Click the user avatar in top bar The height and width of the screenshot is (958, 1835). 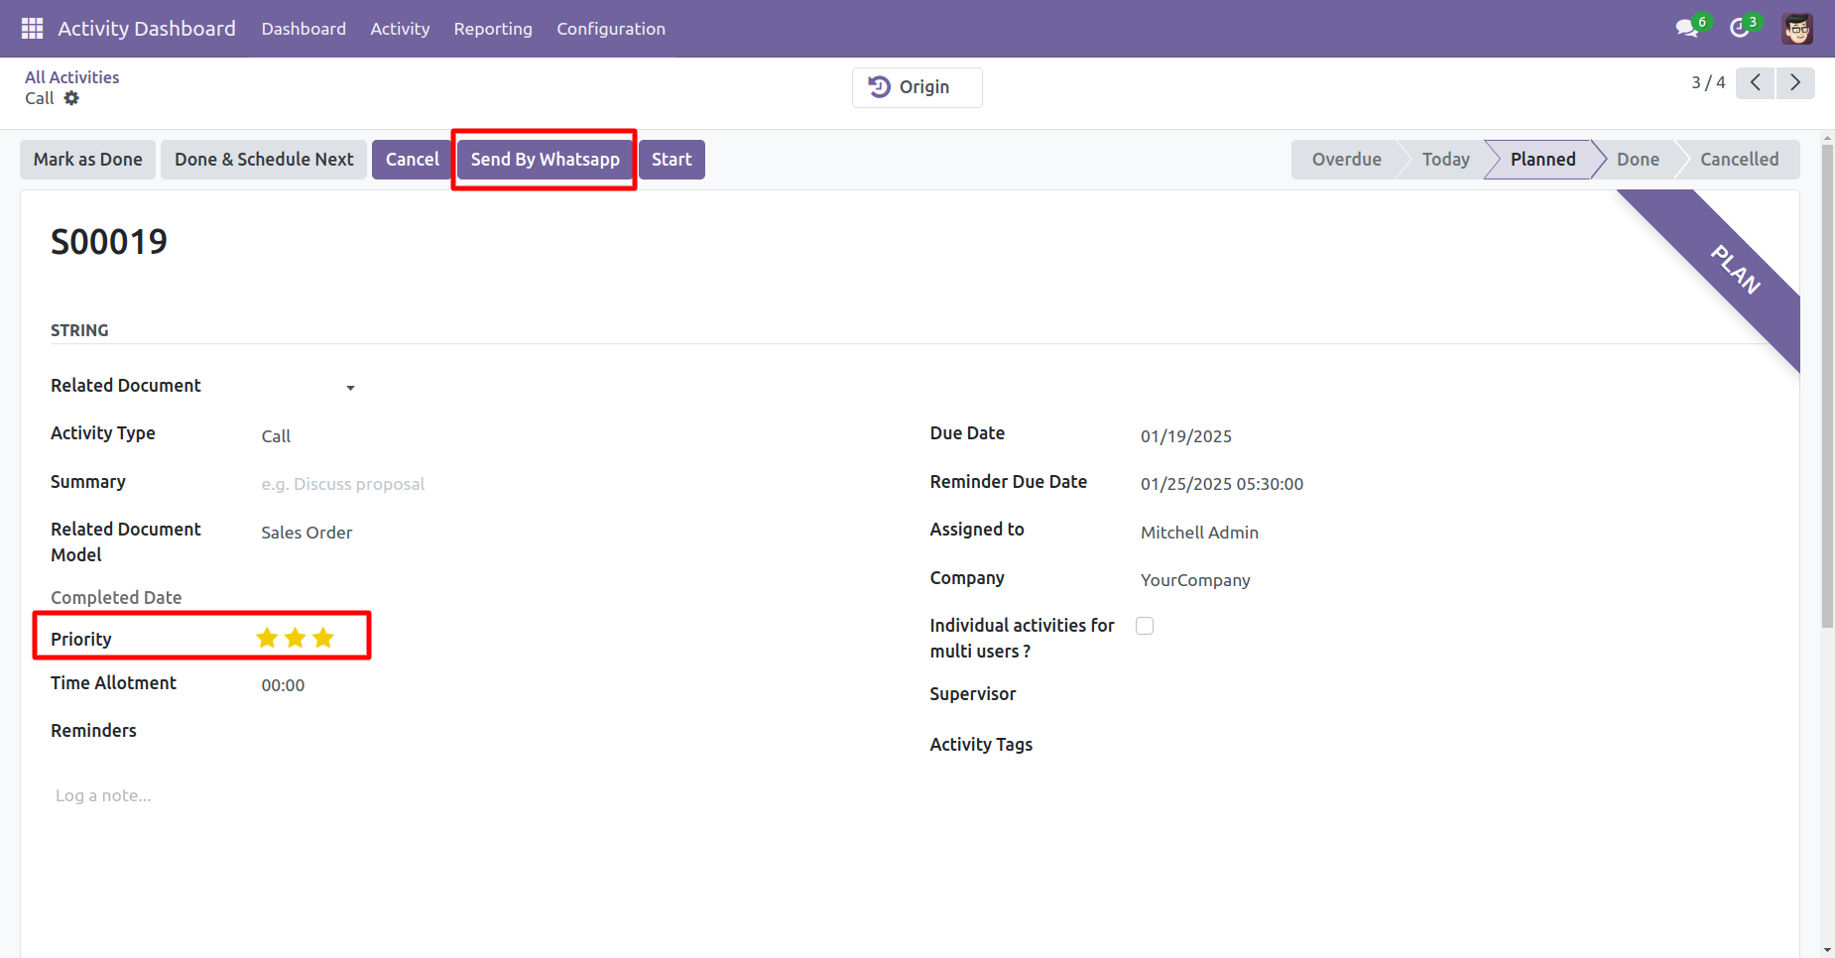[1797, 29]
